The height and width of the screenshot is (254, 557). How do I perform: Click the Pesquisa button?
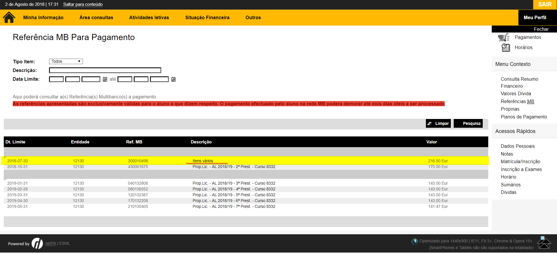(x=468, y=123)
